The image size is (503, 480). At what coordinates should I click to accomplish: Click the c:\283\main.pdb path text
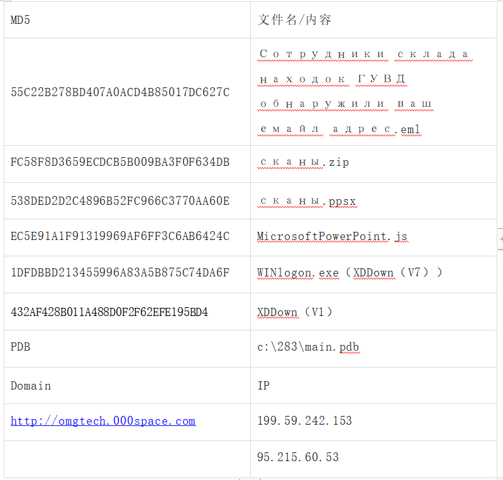[308, 347]
